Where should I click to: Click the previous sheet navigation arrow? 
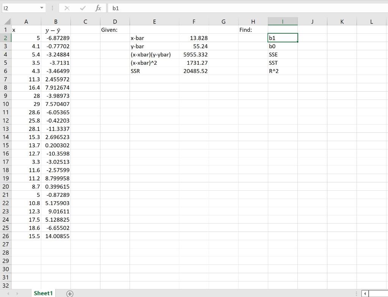(8, 293)
